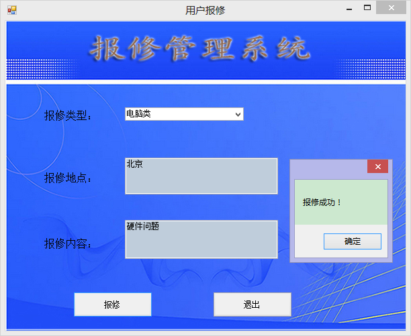This screenshot has width=411, height=336.
Task: Click the 用户报修 window title text
Action: coord(205,11)
